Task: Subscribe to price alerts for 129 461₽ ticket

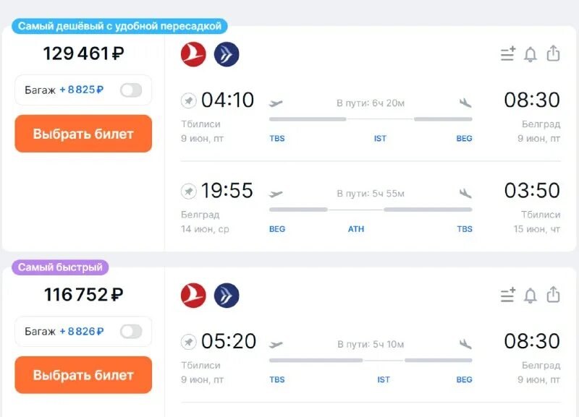Action: pos(531,54)
